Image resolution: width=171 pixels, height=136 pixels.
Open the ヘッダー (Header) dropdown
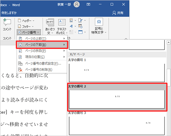point(26,21)
